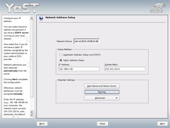The image size is (170, 128).
Task: Click into the IP Address field
Action: coord(79,69)
